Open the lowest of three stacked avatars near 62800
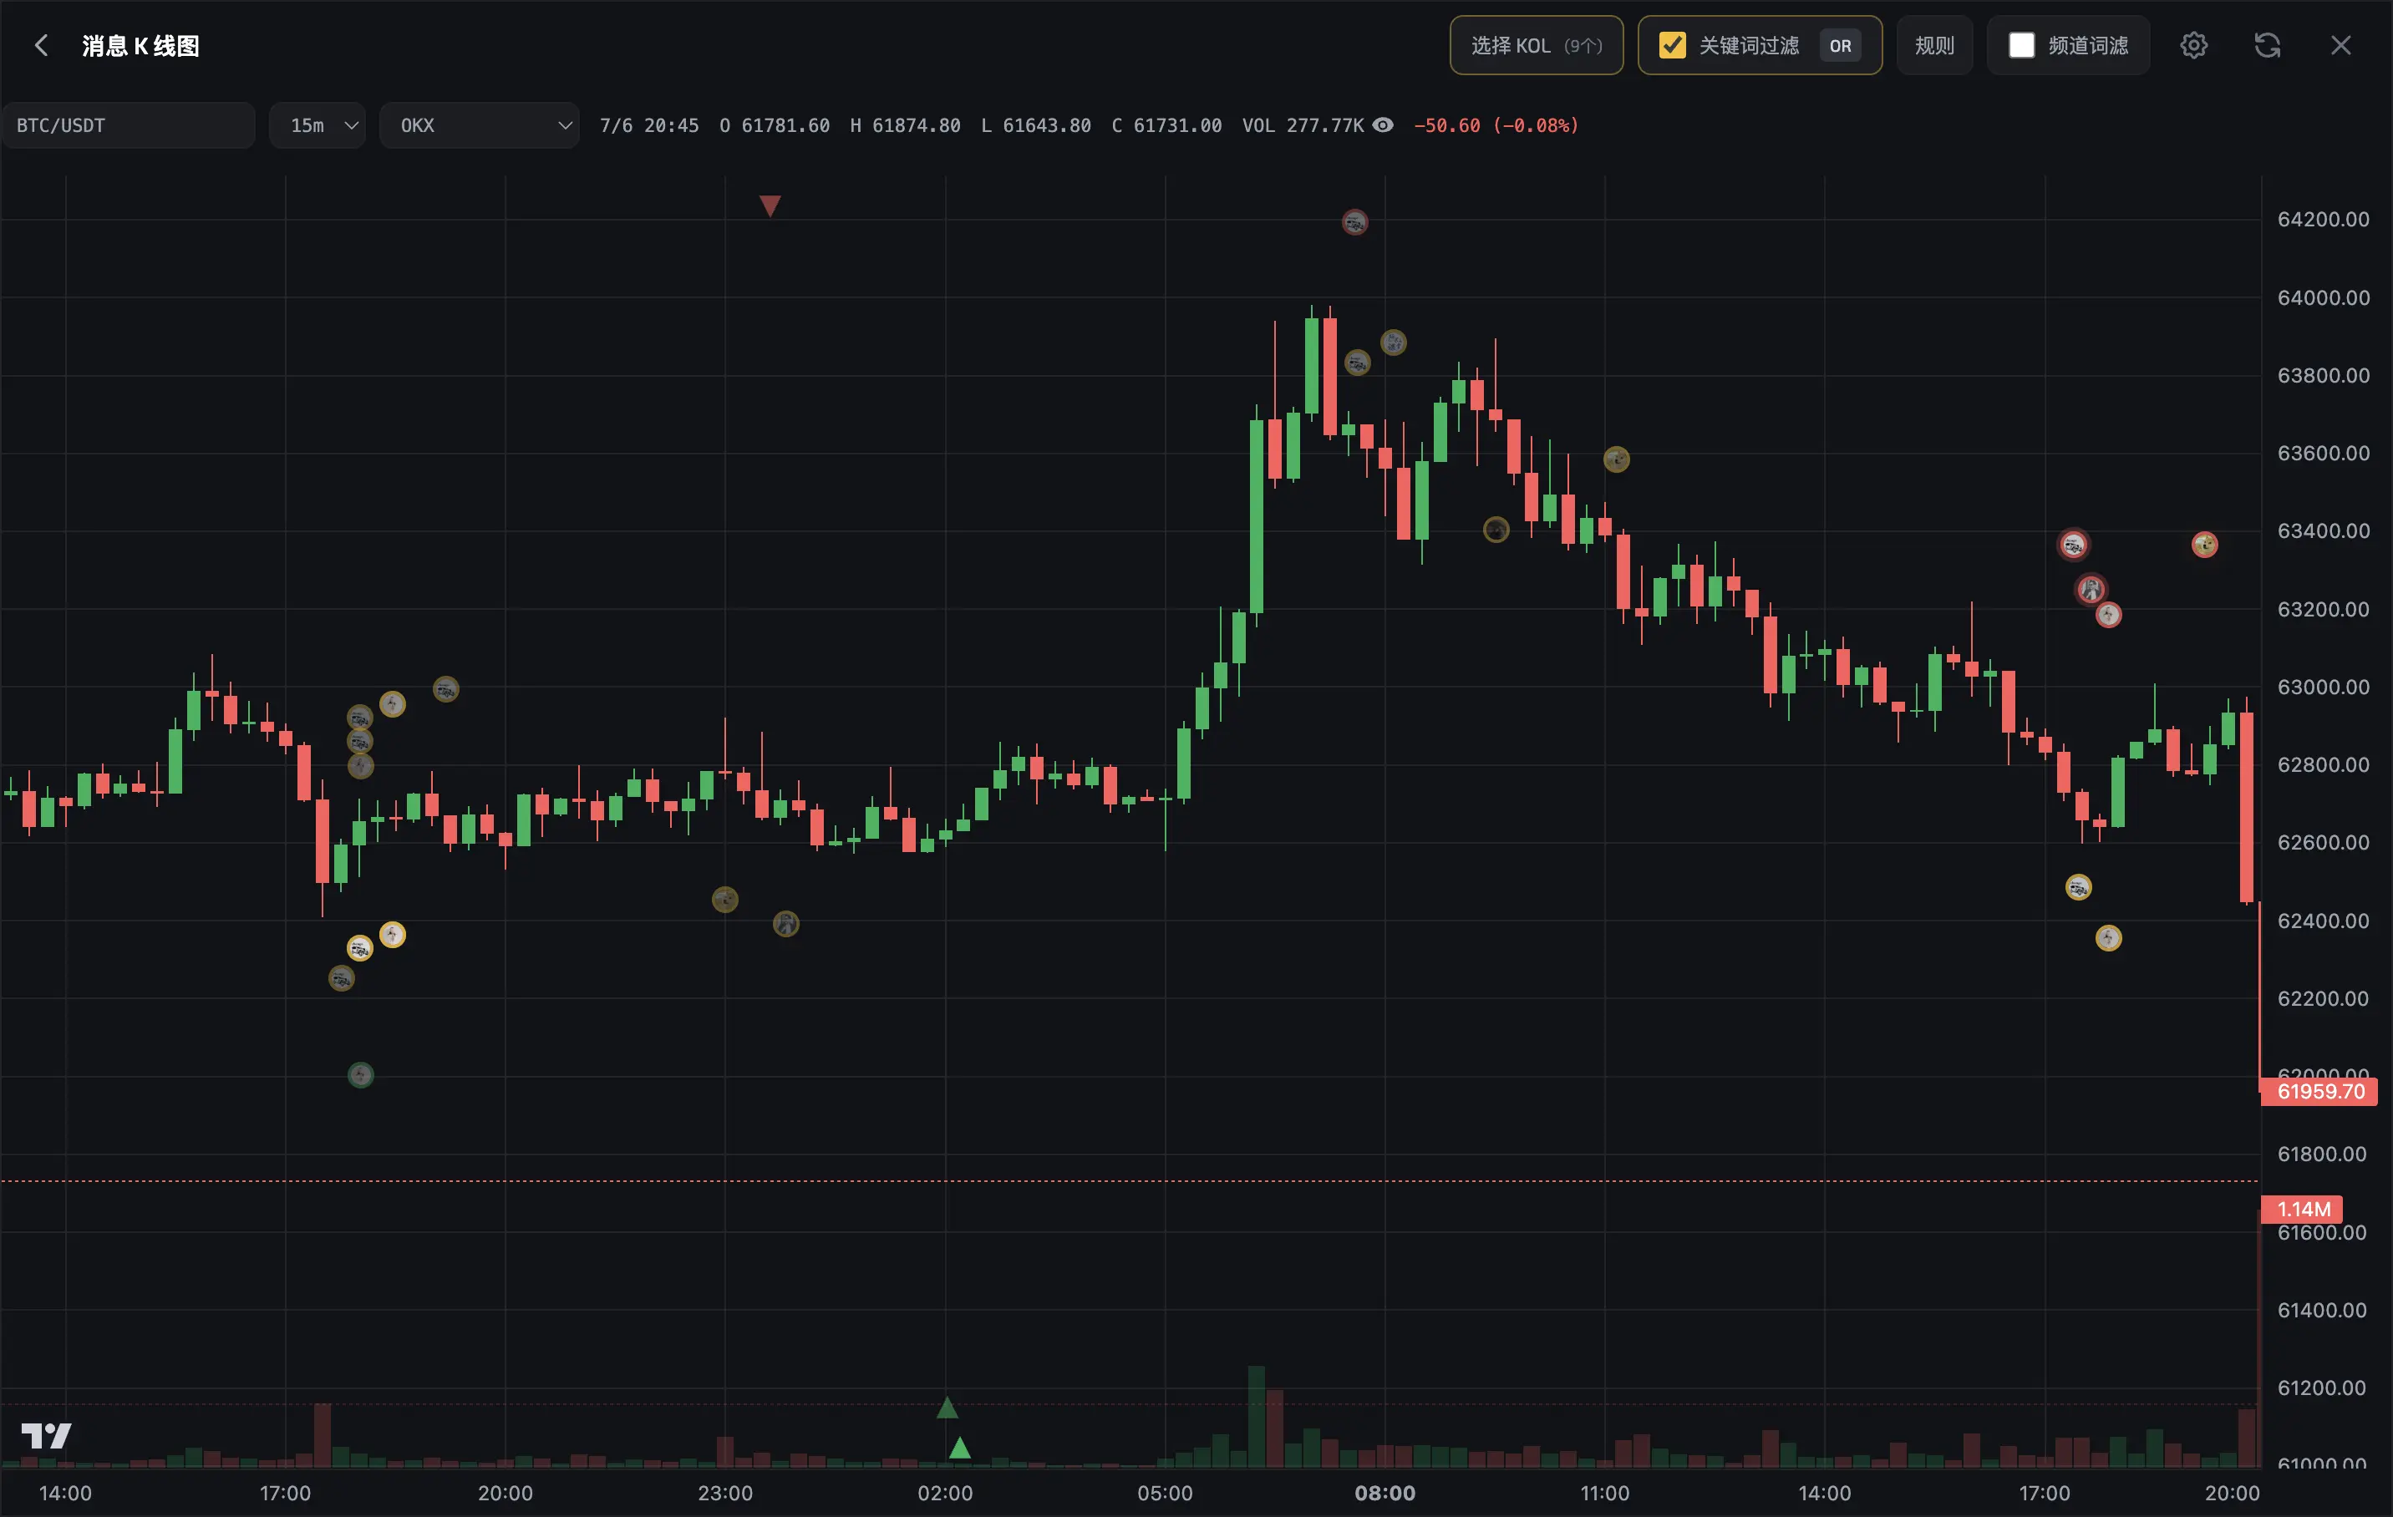This screenshot has width=2393, height=1517. (361, 766)
